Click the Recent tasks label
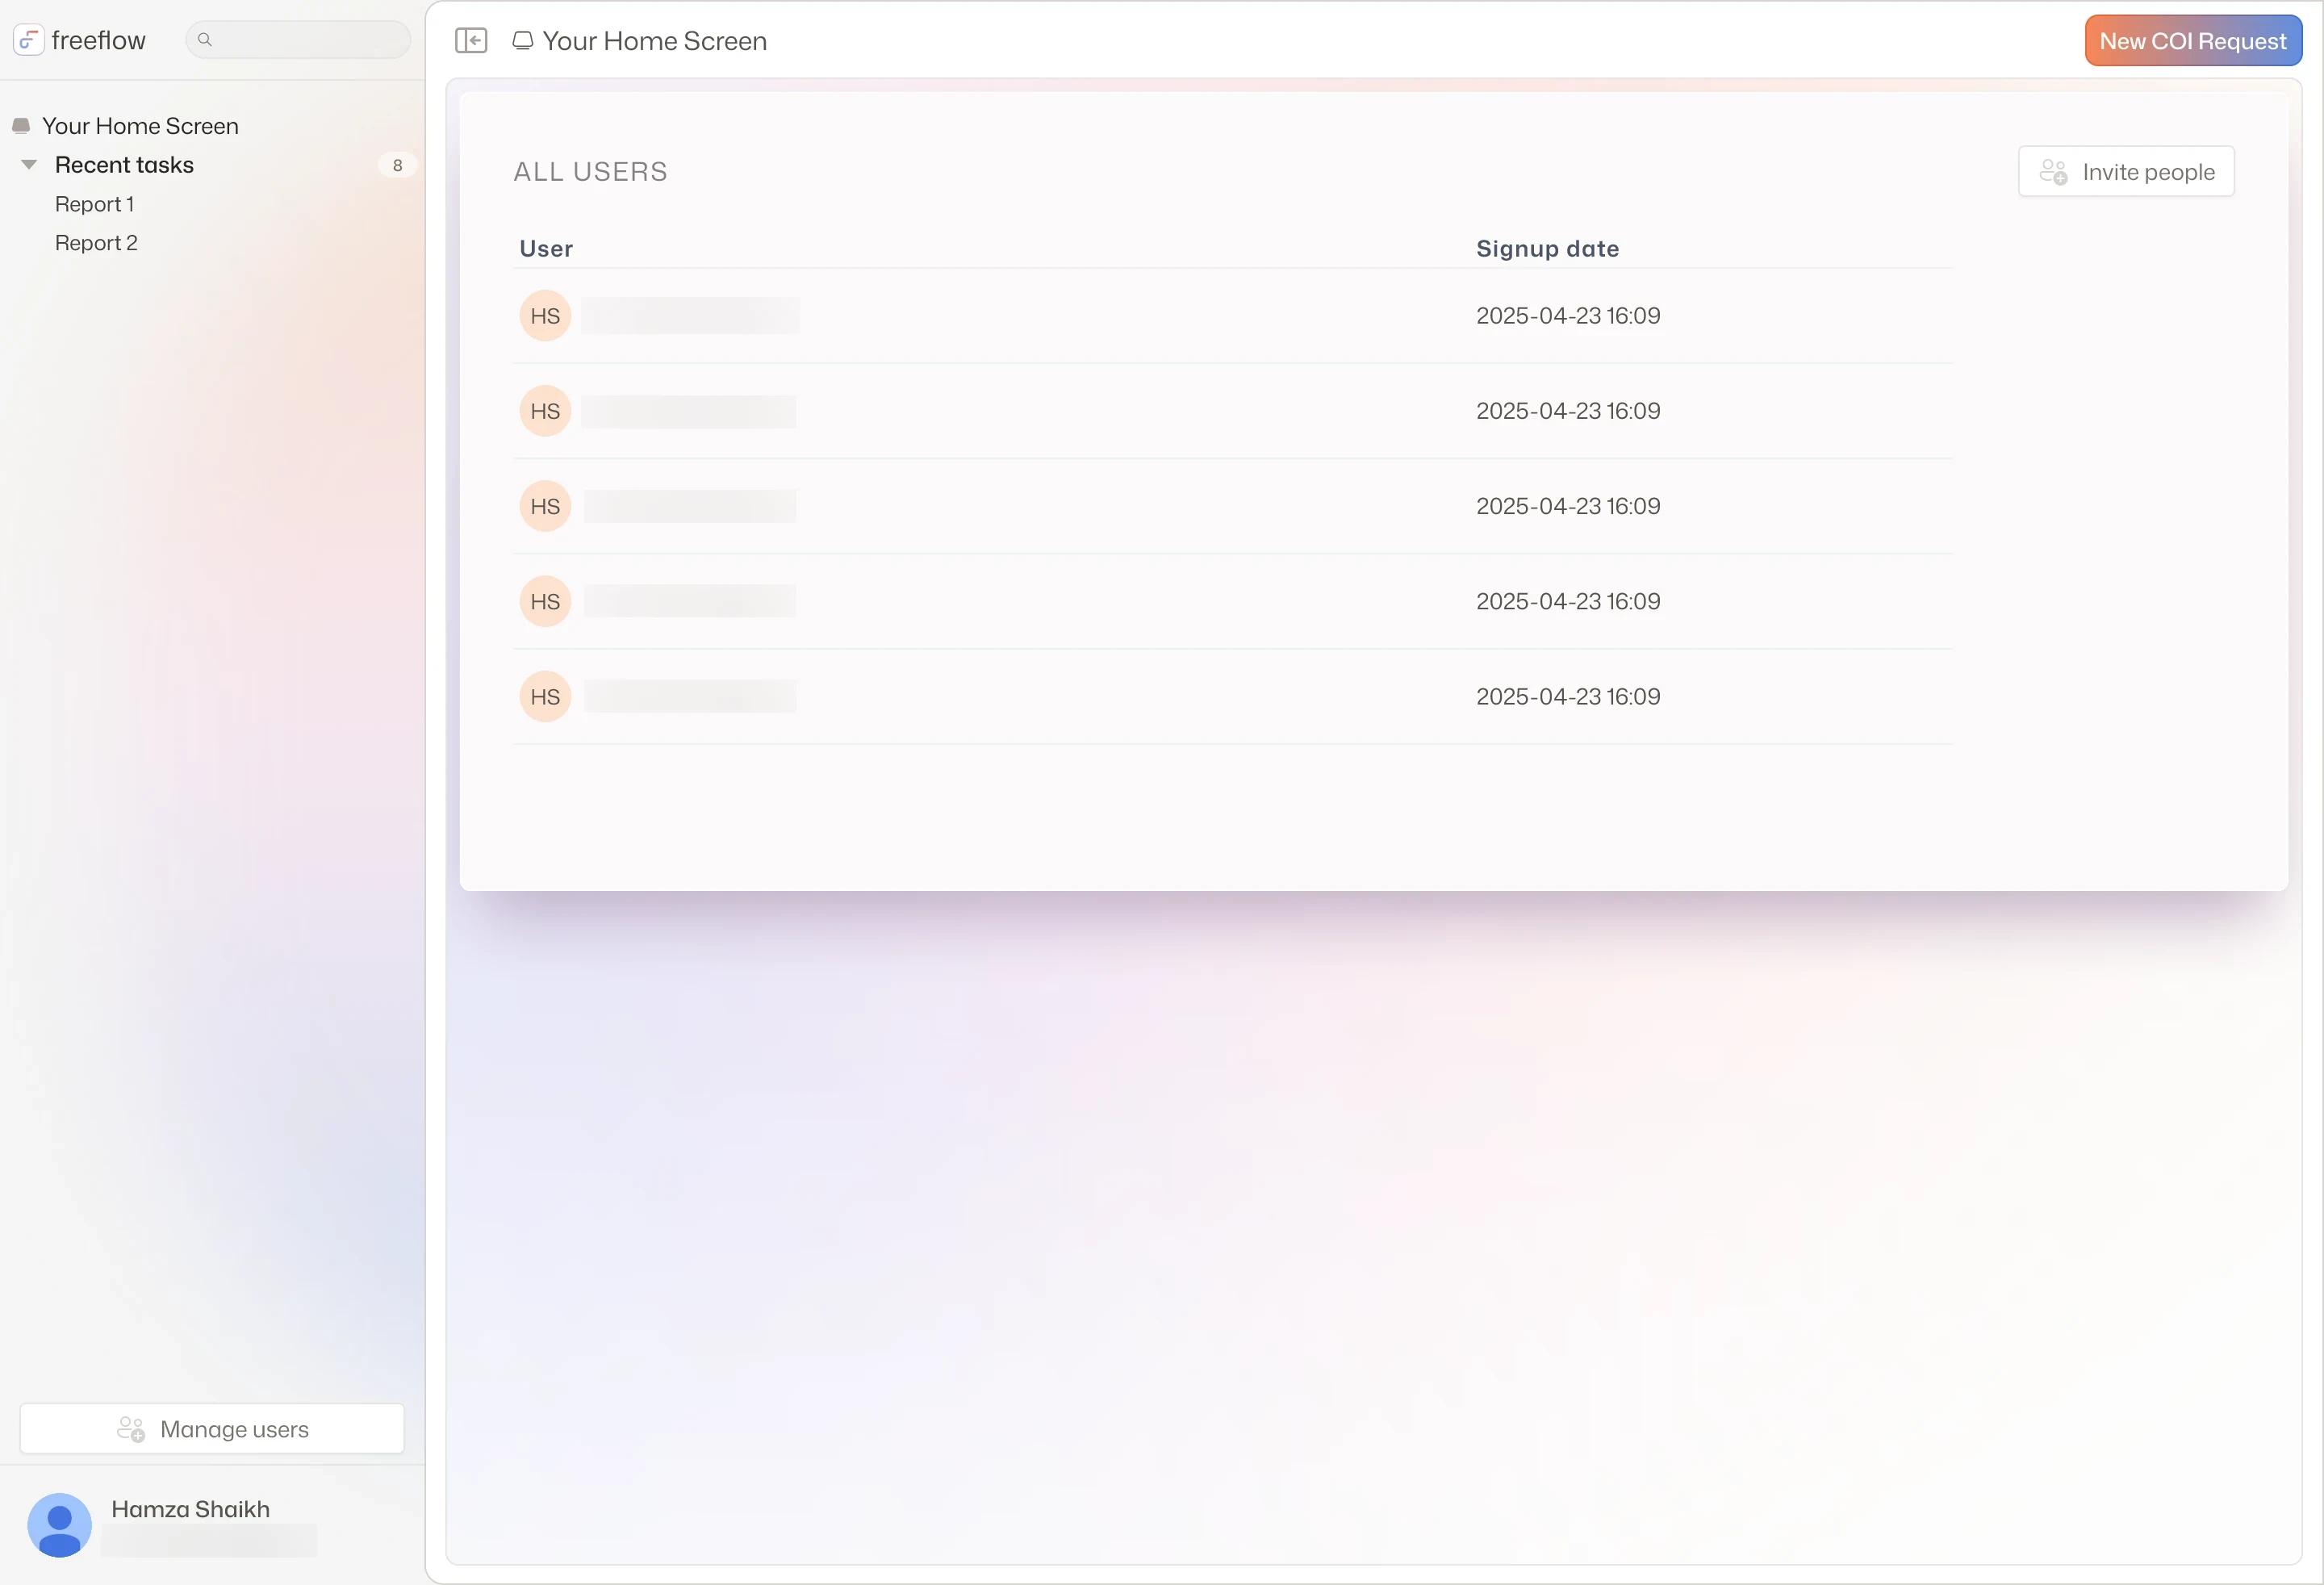2324x1585 pixels. tap(124, 165)
